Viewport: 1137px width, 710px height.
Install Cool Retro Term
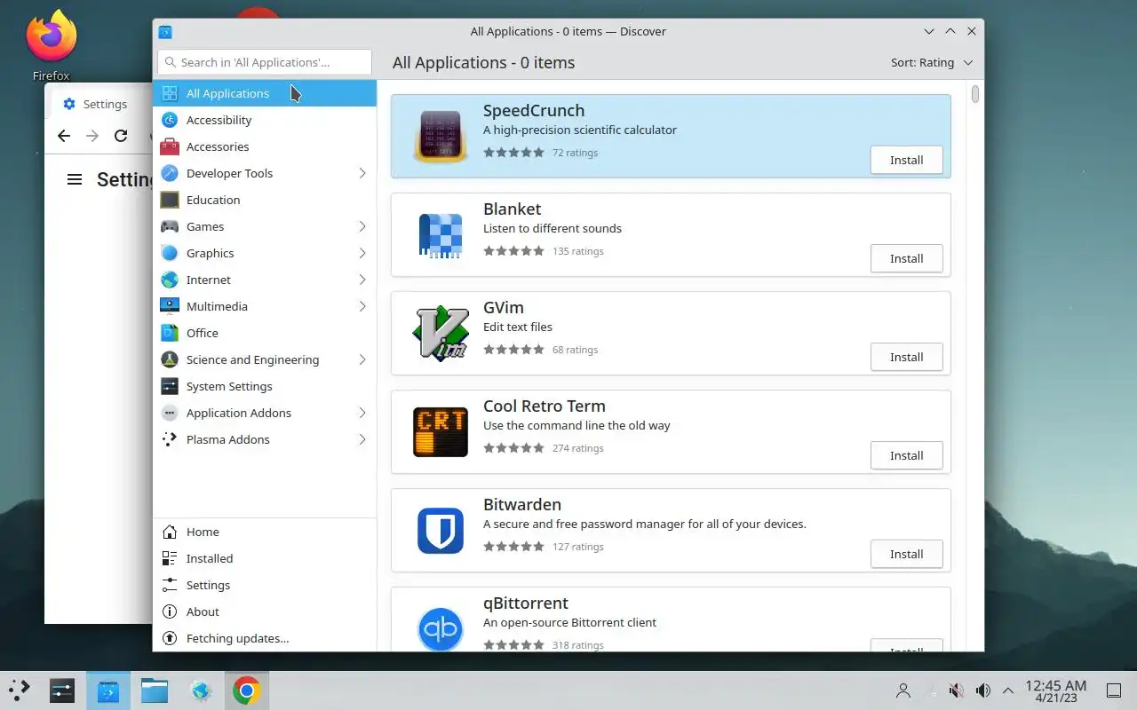[x=906, y=455]
